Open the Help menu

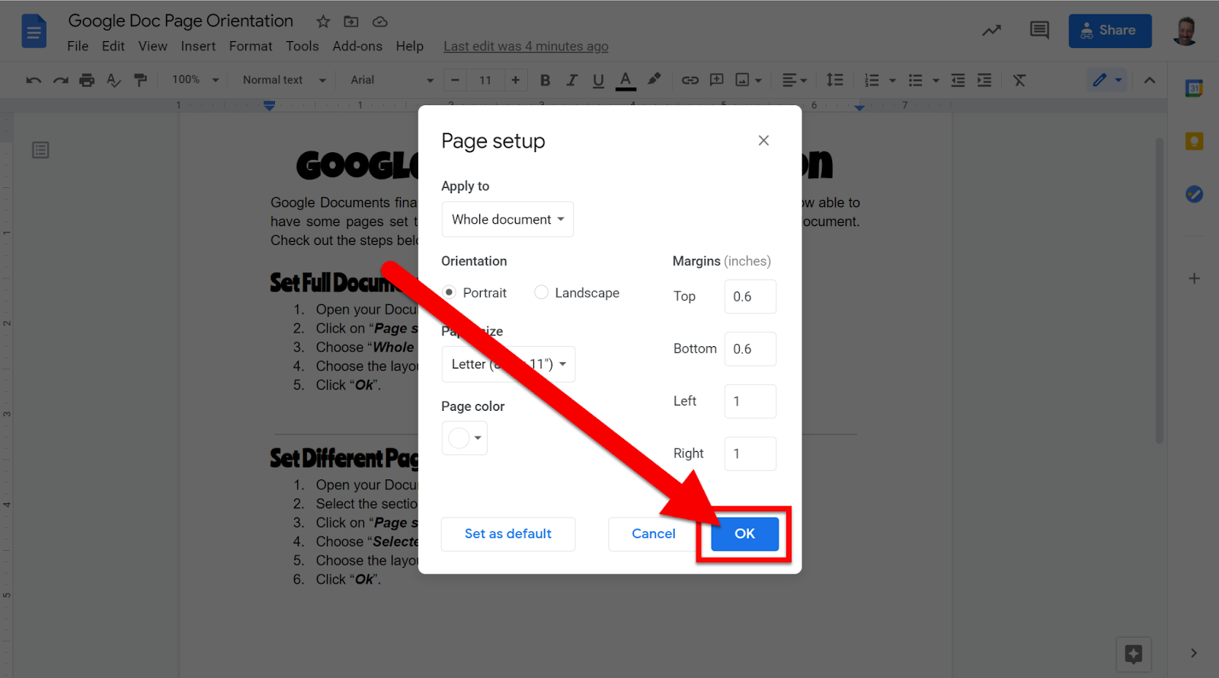point(409,46)
